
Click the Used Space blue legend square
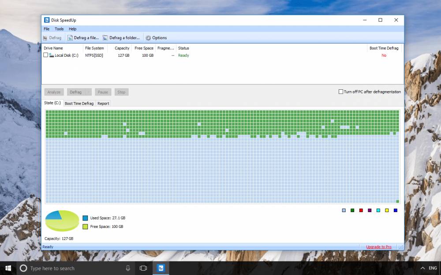coord(85,218)
